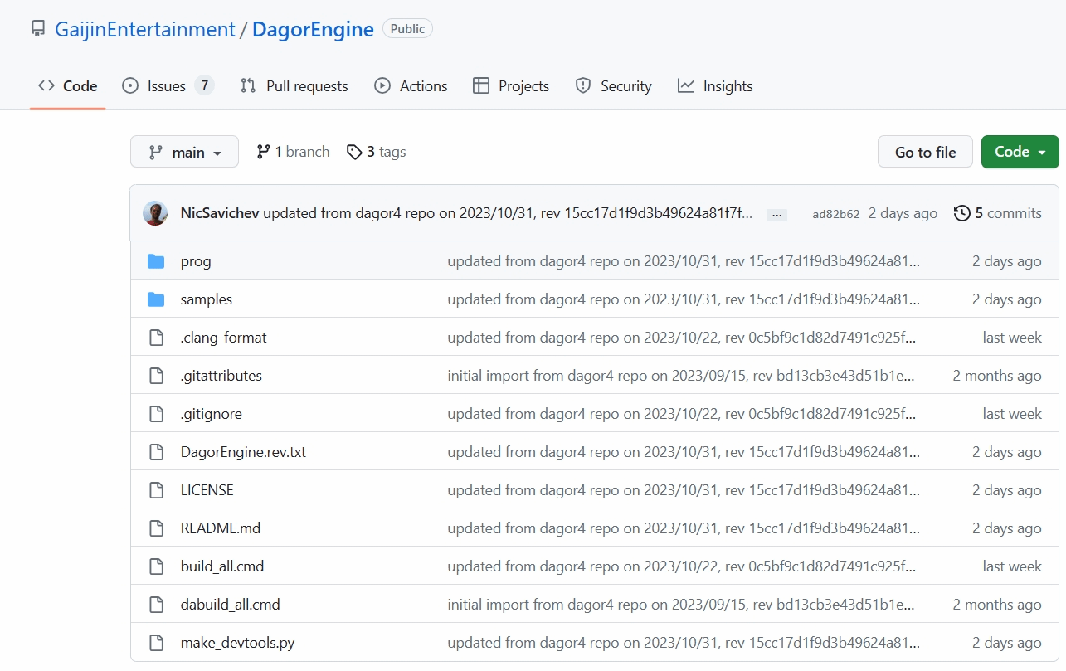Viewport: 1066px width, 671px height.
Task: Open the green Code dropdown button
Action: 1020,152
